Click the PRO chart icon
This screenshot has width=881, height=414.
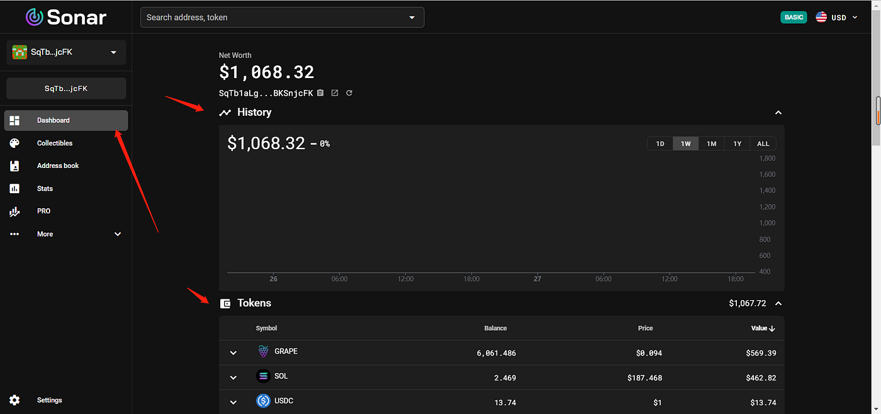click(15, 212)
